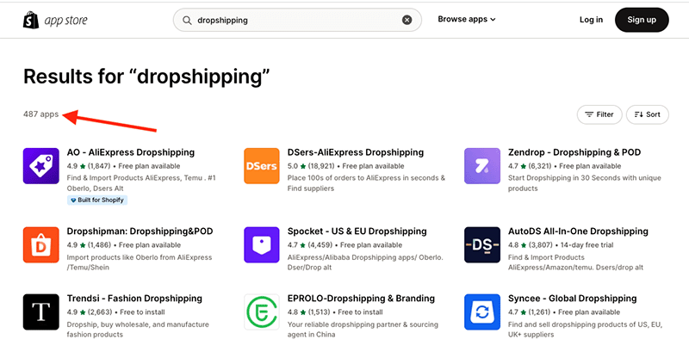Open EPROLO-Dropshipping & Branding title
689x358 pixels.
(x=361, y=299)
